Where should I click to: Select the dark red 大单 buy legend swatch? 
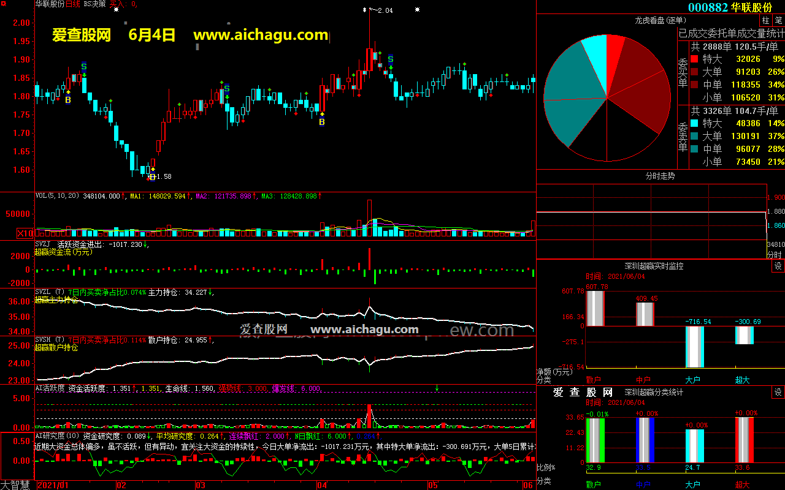[694, 72]
